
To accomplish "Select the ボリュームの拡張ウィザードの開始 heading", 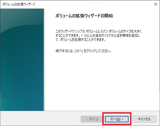I will click(84, 16).
